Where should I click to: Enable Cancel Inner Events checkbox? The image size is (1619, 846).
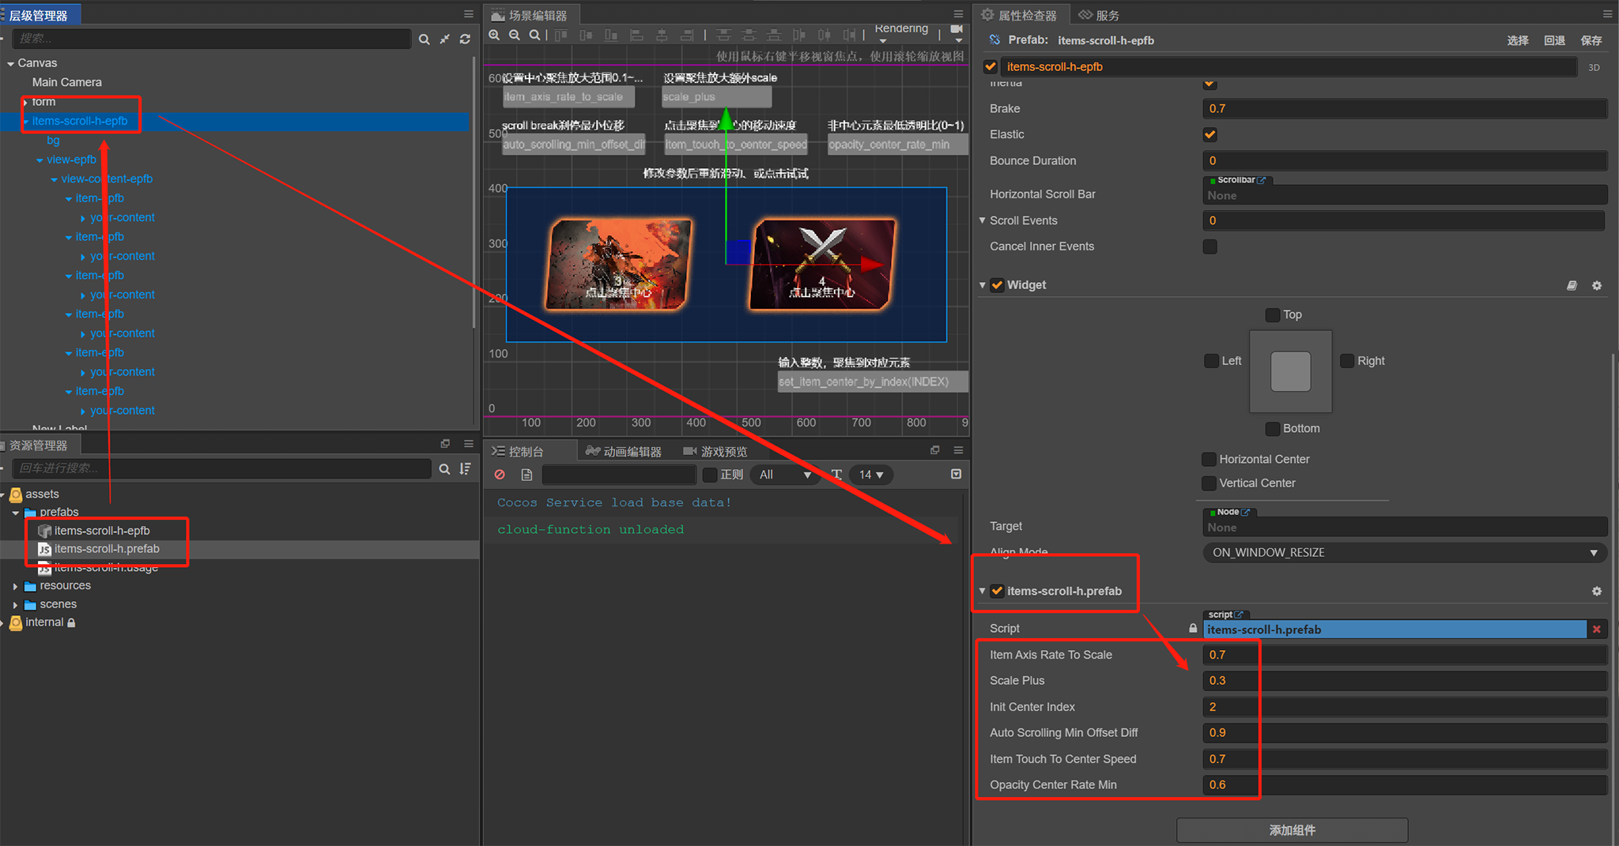(1210, 246)
